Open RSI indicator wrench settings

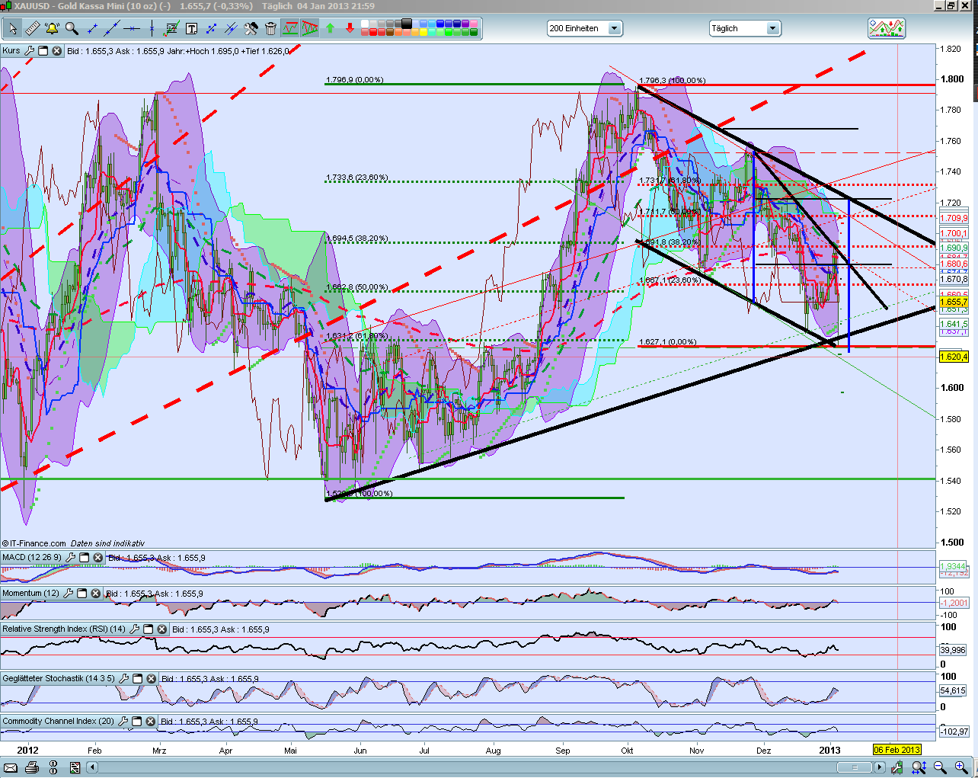coord(135,629)
